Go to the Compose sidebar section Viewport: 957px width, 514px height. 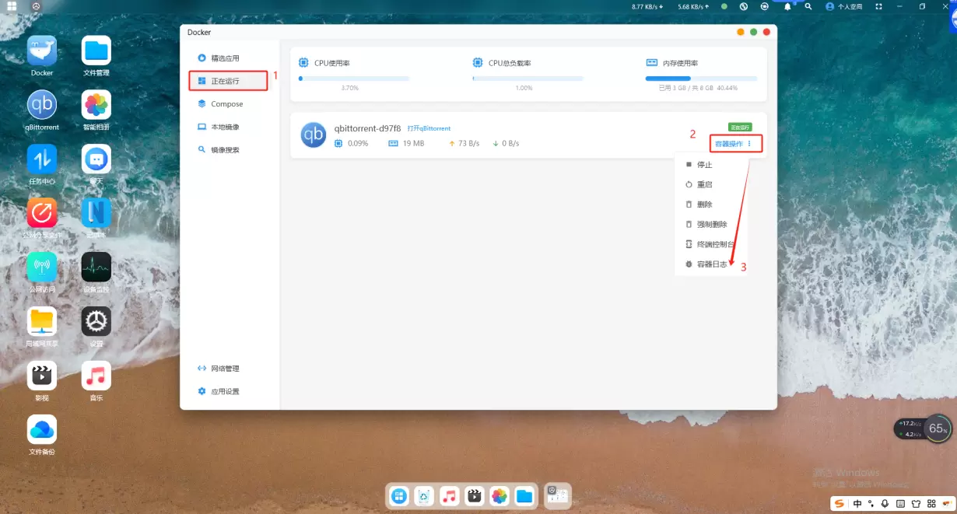click(226, 104)
